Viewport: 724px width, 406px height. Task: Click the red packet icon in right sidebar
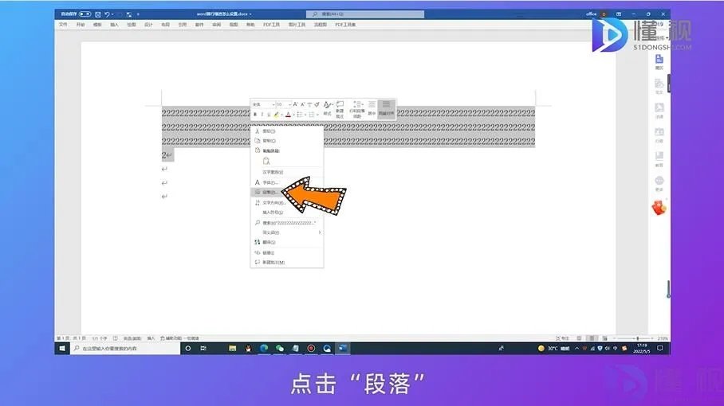[659, 208]
